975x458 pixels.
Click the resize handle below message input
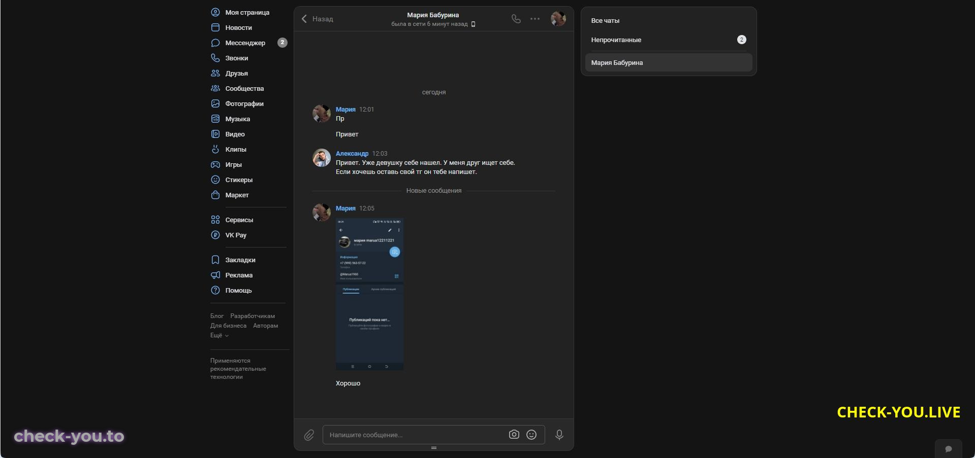tap(434, 448)
